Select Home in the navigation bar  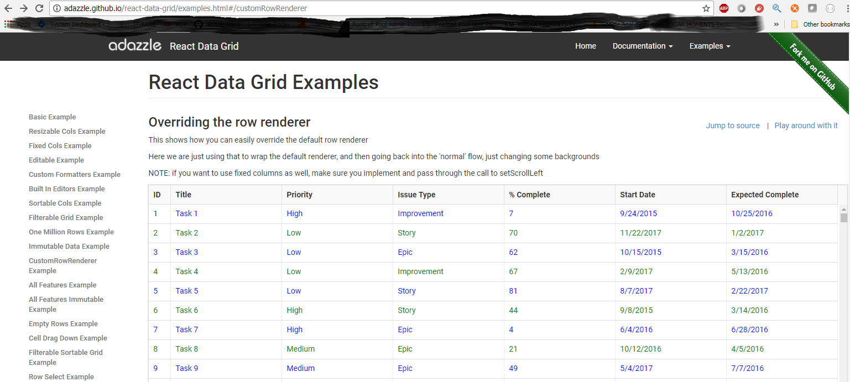pos(586,46)
